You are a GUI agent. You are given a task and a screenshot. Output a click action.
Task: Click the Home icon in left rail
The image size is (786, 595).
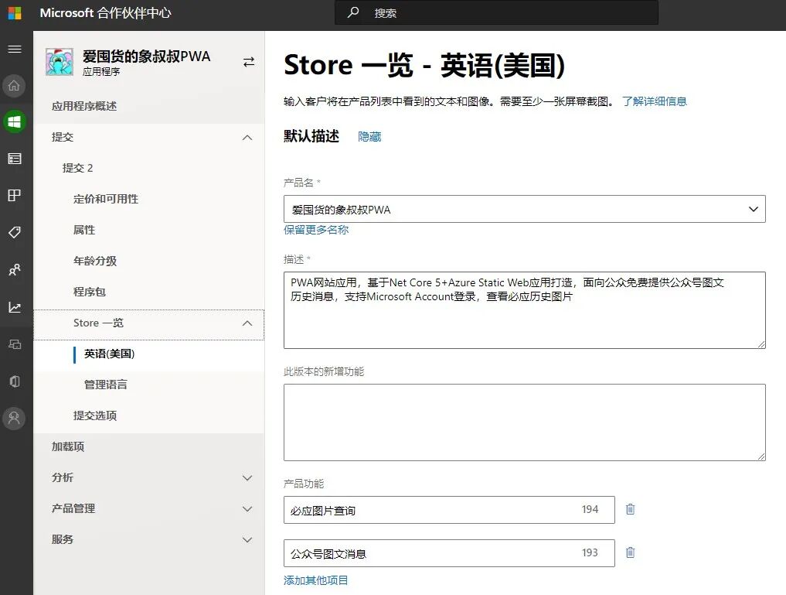point(14,86)
